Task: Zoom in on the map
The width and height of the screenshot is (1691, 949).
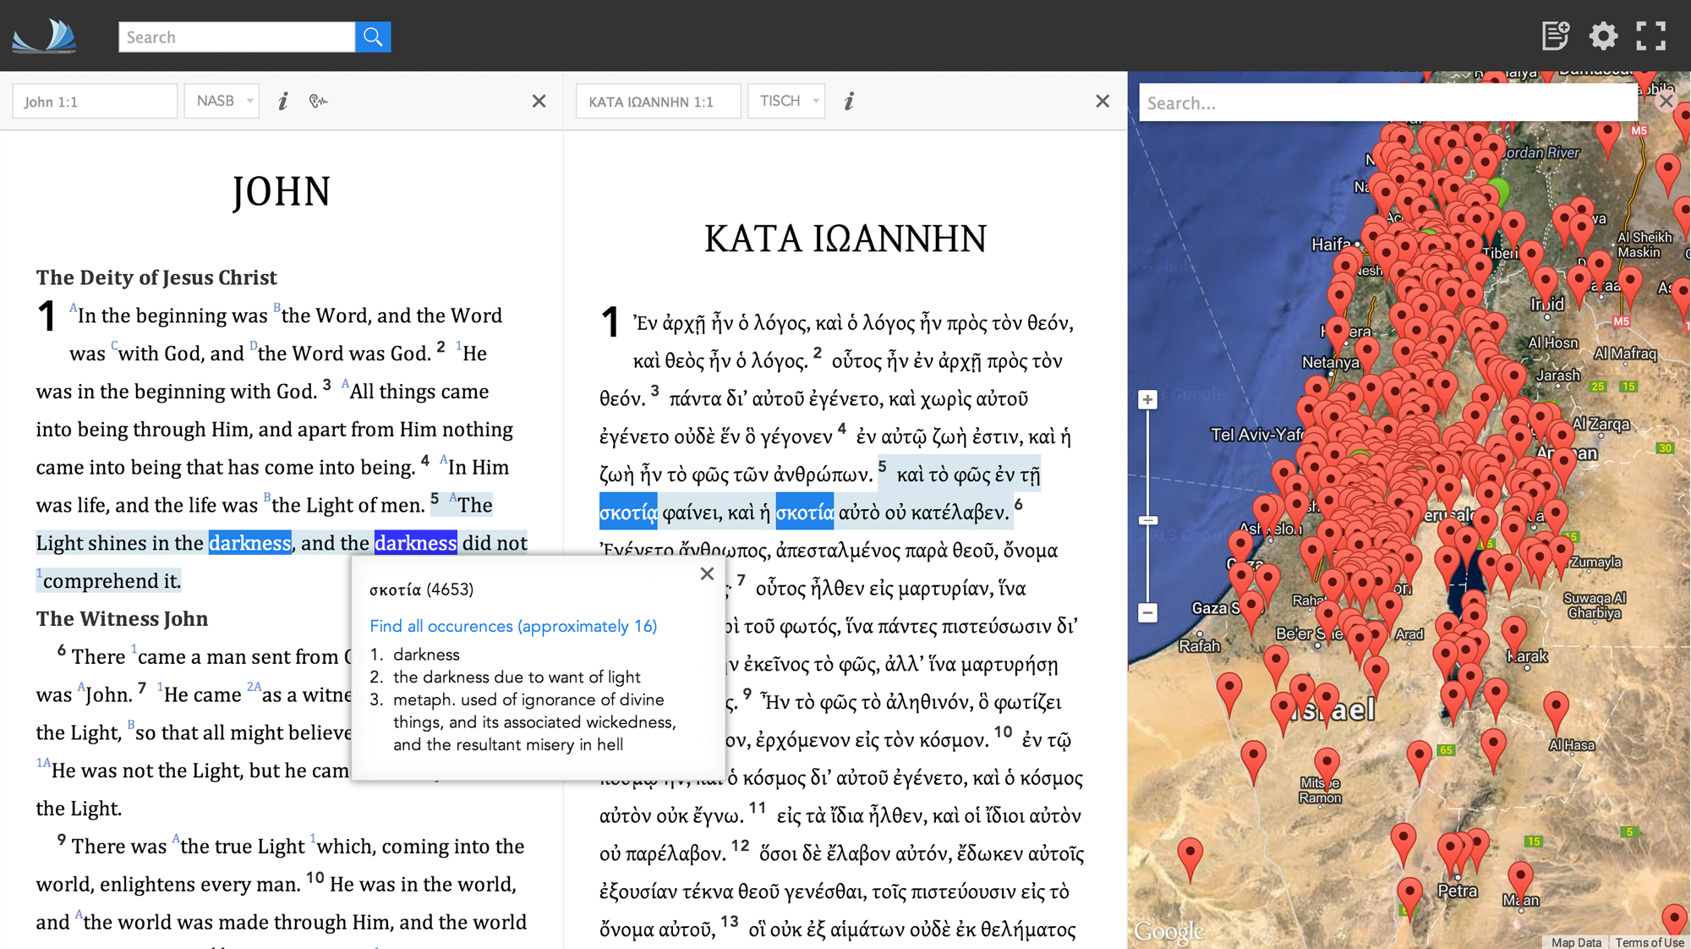Action: 1147,399
